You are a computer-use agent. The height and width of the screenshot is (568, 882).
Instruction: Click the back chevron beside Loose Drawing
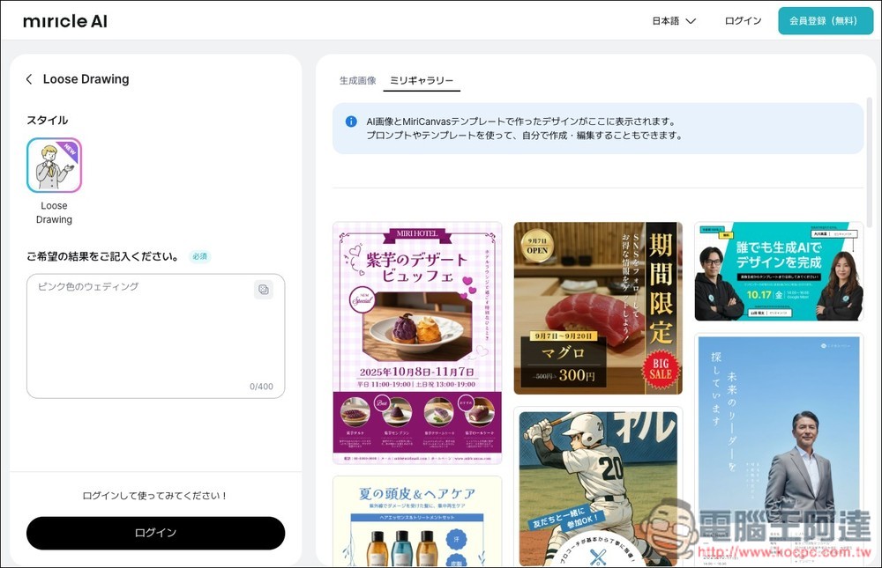[x=27, y=78]
